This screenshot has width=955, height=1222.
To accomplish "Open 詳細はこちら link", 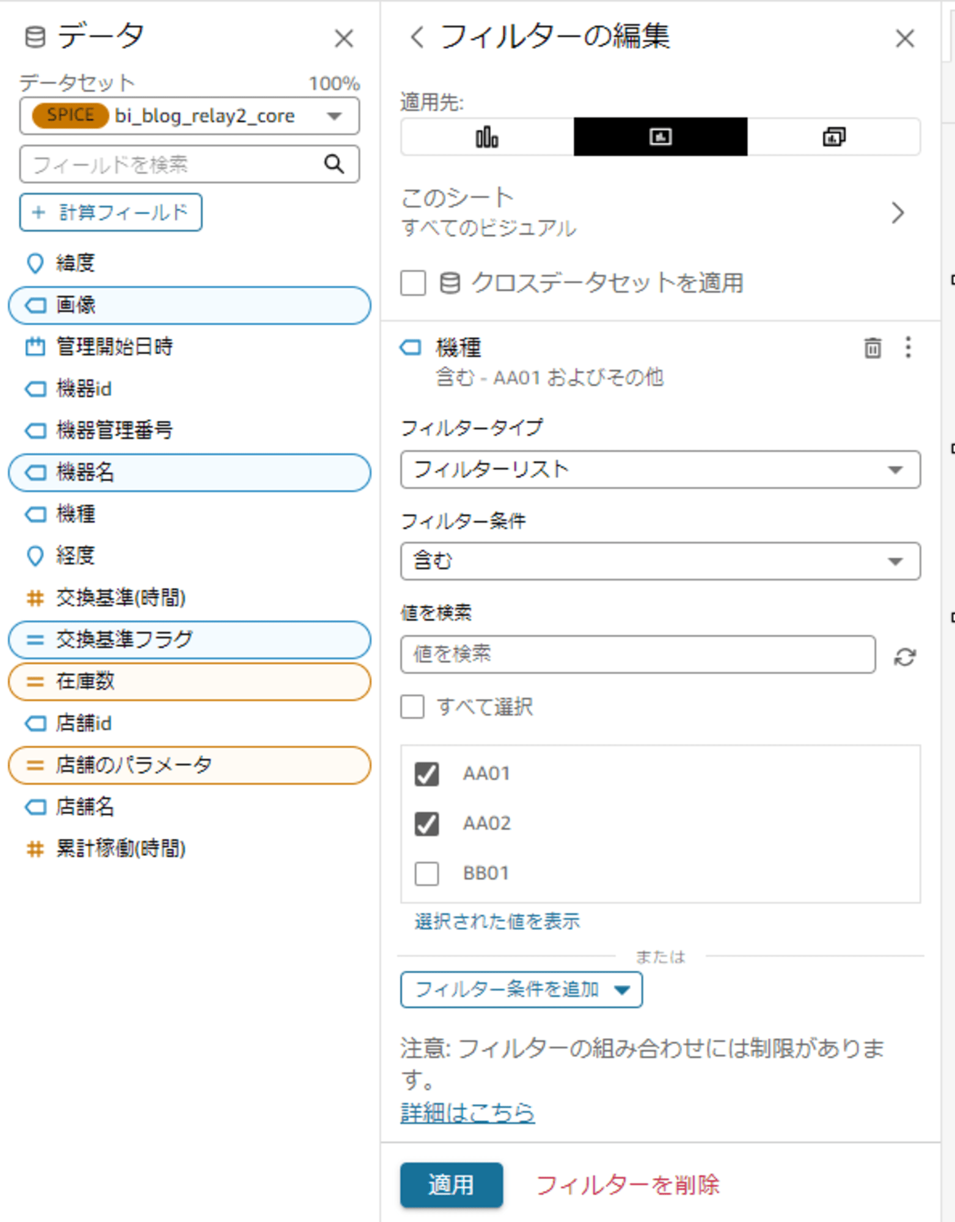I will [x=467, y=1112].
